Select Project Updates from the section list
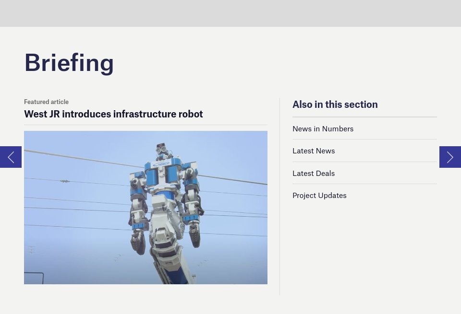The width and height of the screenshot is (461, 314). pos(319,195)
